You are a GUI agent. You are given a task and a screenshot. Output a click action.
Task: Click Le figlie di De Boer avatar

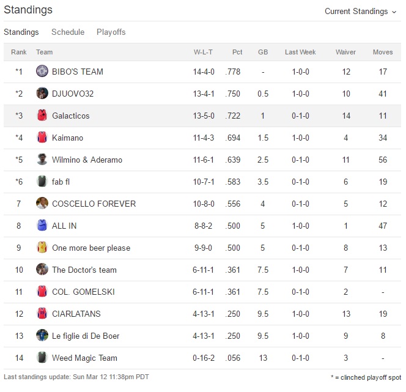coord(42,336)
